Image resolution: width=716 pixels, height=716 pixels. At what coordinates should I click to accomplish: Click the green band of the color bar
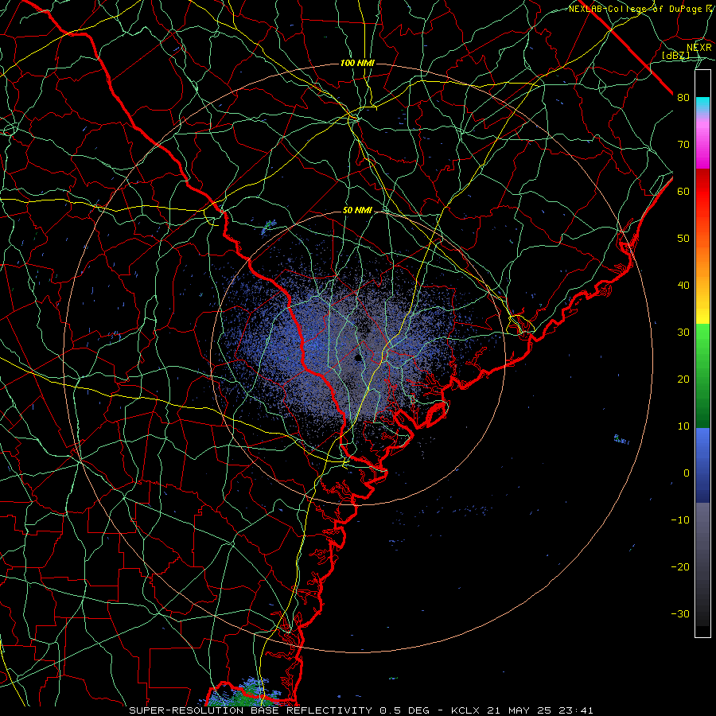click(x=702, y=376)
